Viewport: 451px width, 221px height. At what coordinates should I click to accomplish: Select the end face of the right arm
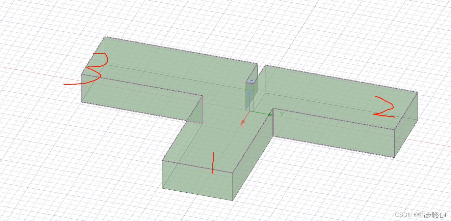pos(406,125)
